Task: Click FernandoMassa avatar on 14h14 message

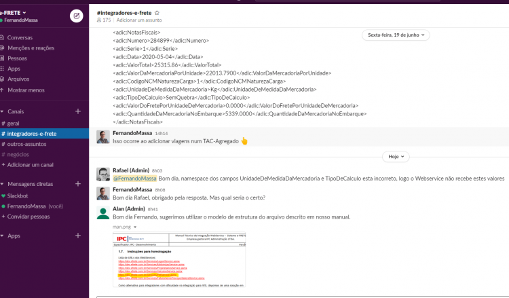Action: (103, 137)
